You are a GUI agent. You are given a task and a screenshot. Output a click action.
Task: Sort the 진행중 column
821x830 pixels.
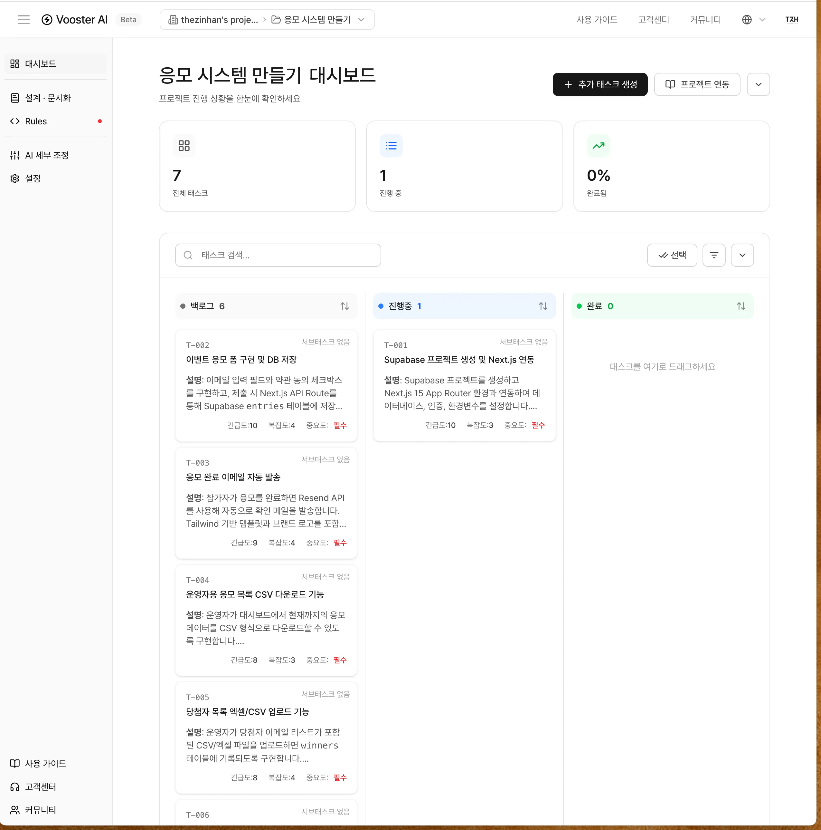pyautogui.click(x=543, y=306)
